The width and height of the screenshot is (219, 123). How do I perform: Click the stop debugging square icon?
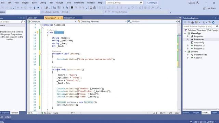[22, 8]
